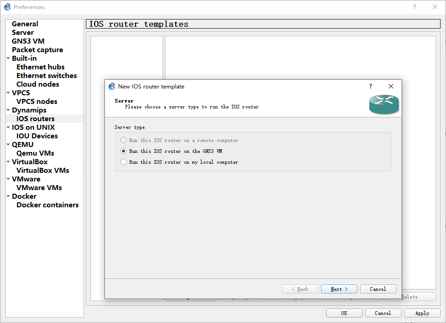Select VPCS nodes in the tree
The image size is (446, 323).
[x=37, y=102]
